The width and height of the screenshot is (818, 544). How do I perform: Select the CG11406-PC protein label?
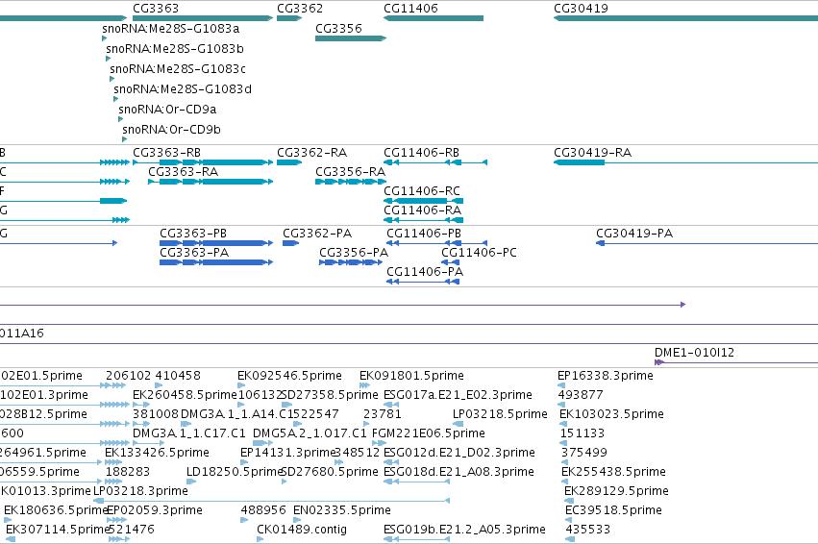point(479,253)
